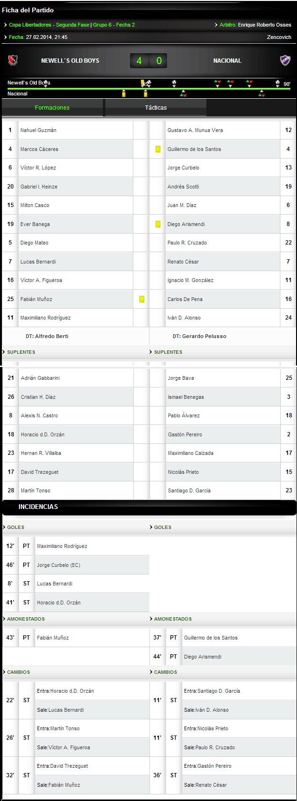
Task: Open the Tácticas tab
Action: (156, 108)
